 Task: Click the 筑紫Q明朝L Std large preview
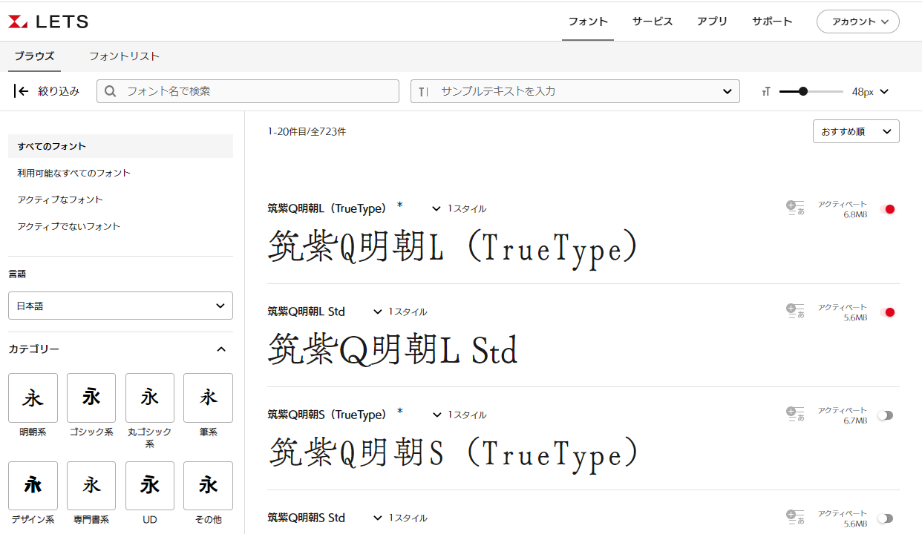pyautogui.click(x=393, y=350)
